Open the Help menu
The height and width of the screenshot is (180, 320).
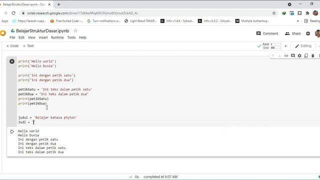82,37
